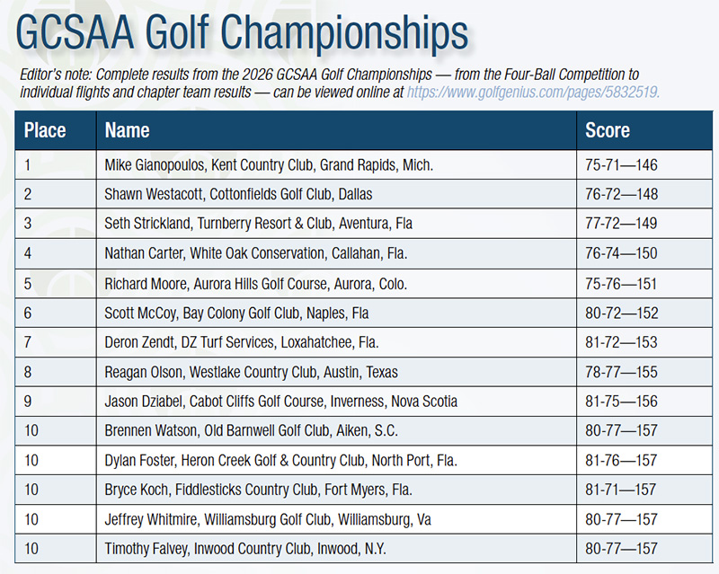719x574 pixels.
Task: Click Deron Zendt, DZ Turf Services
Action: click(x=244, y=342)
